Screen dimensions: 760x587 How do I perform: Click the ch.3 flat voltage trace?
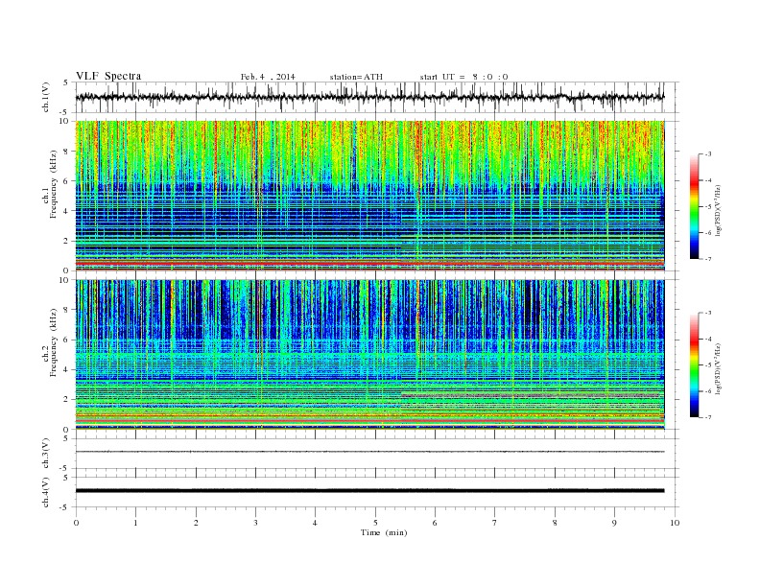tap(369, 452)
